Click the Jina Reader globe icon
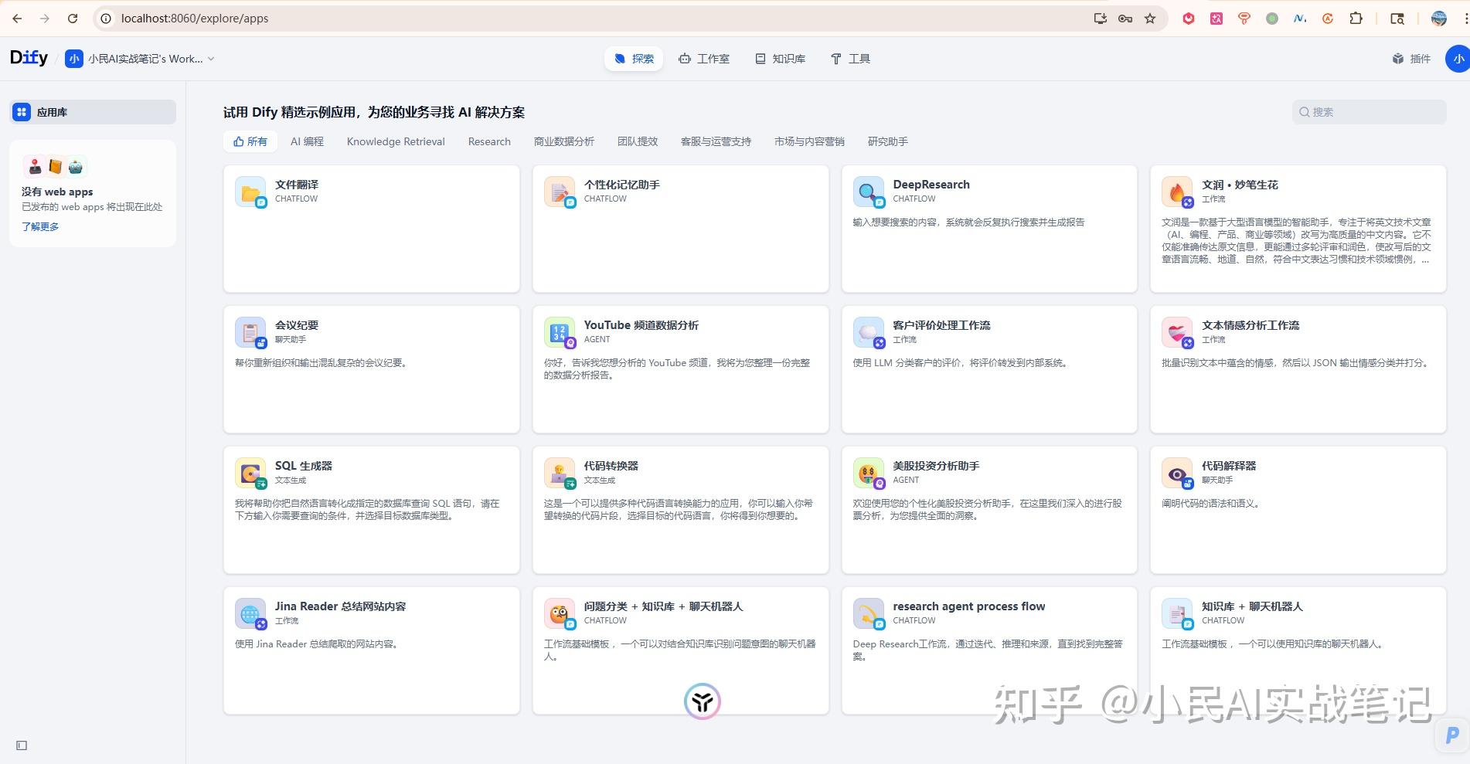Screen dimensions: 1470x764 click(250, 613)
